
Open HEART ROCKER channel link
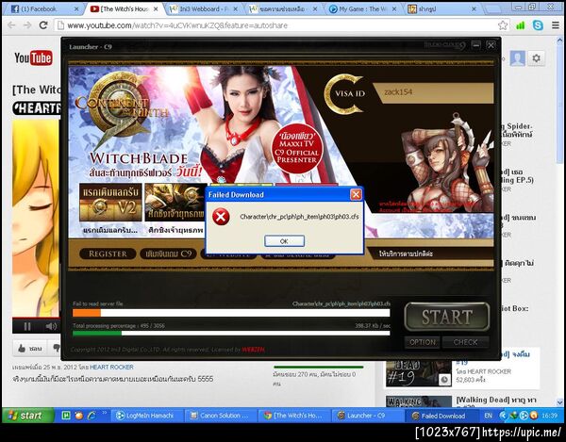tap(111, 367)
